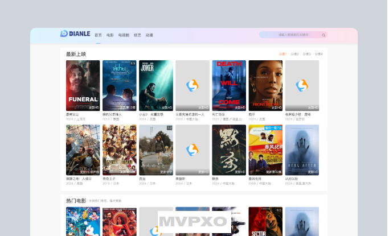Click the 热门电影 section heading
Viewport: 389px width, 236px height.
(76, 201)
